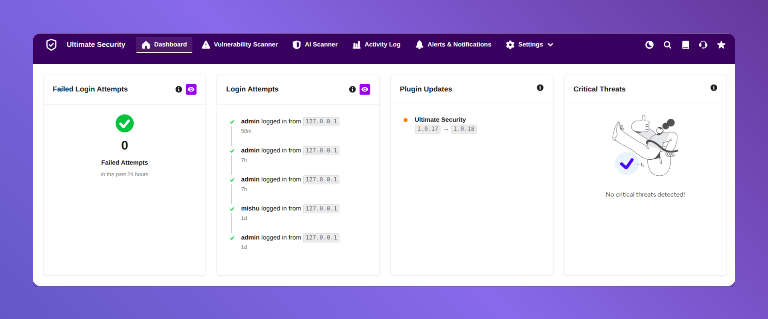Toggle the eye on Failed Login Attempts card
This screenshot has width=768, height=319.
(x=191, y=89)
